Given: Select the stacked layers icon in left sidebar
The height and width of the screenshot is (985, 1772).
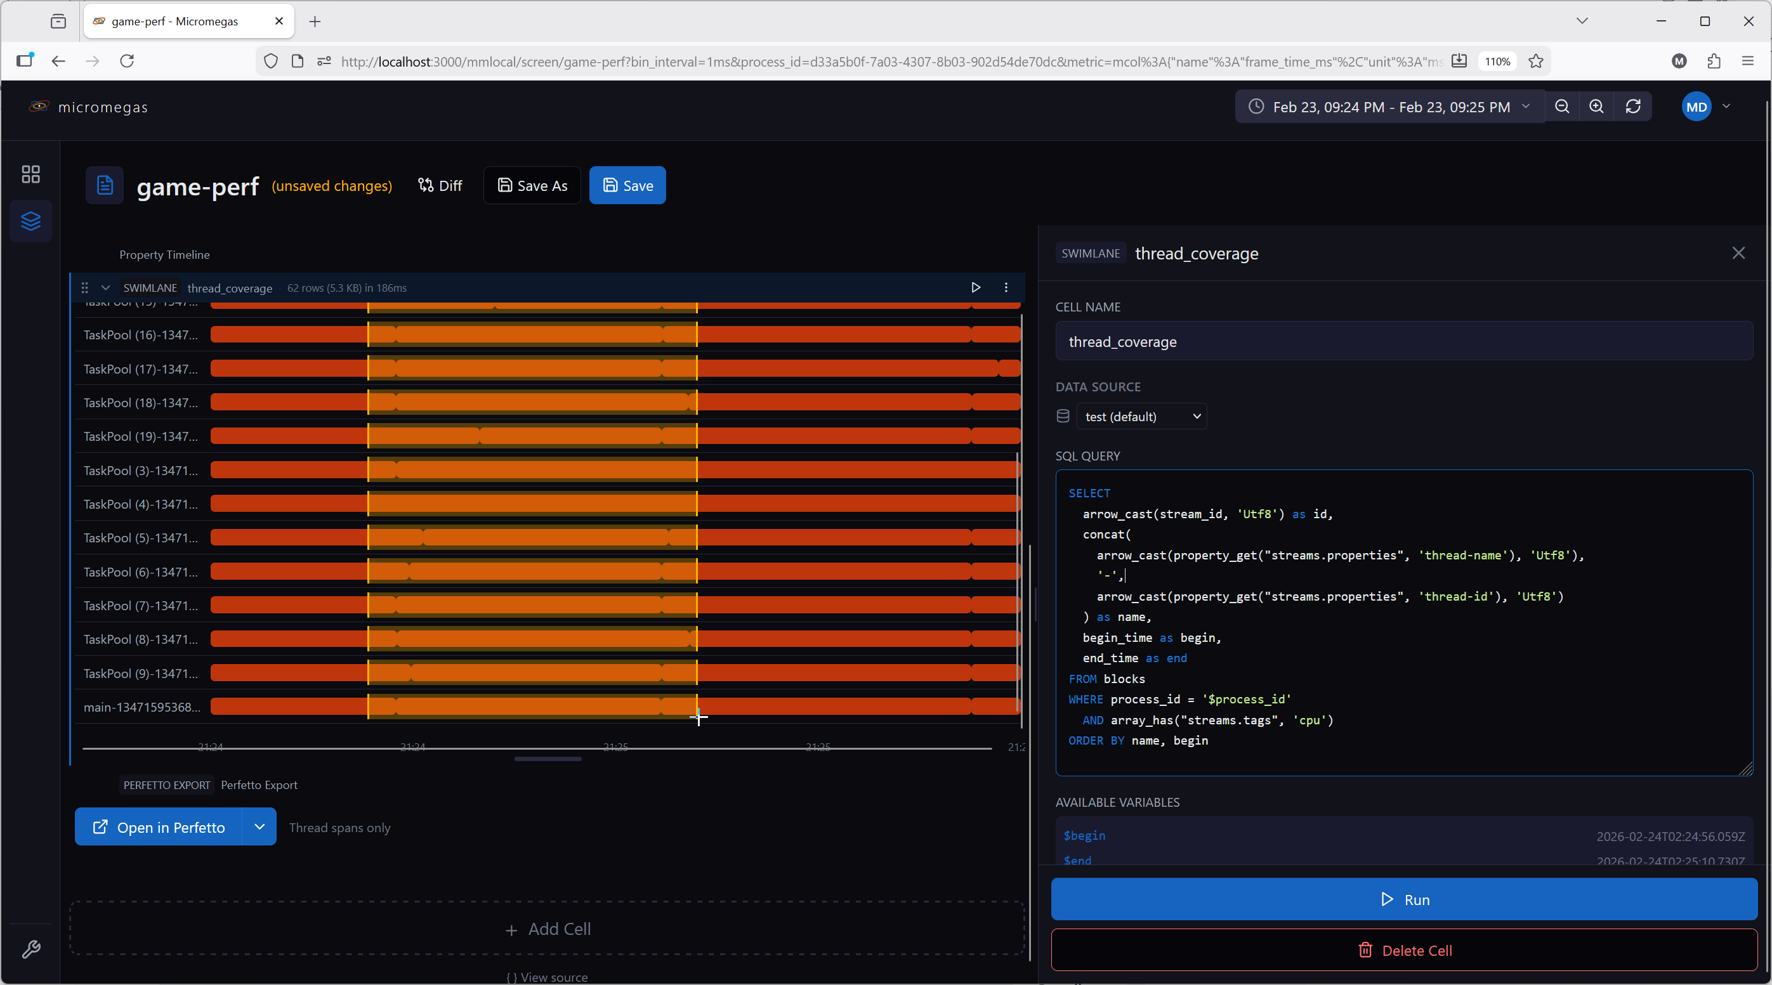Looking at the screenshot, I should [x=30, y=221].
